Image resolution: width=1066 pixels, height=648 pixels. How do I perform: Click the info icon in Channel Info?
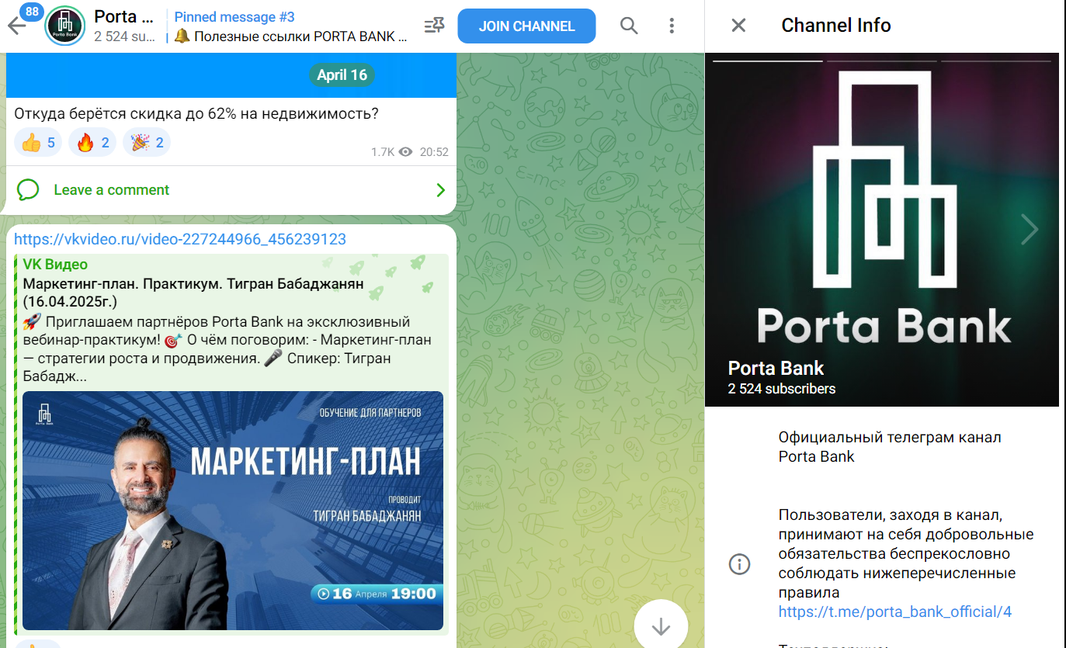(x=739, y=564)
